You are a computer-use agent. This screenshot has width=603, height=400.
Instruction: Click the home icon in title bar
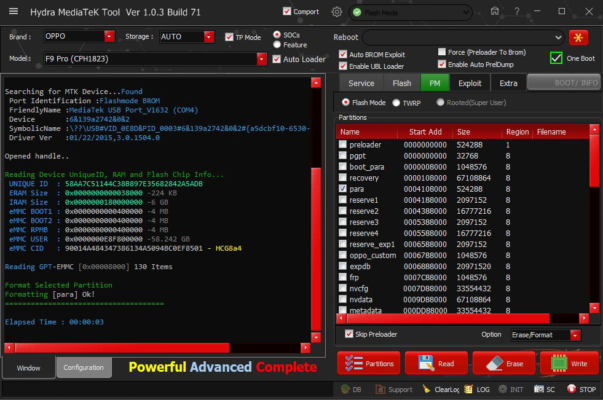tap(495, 11)
